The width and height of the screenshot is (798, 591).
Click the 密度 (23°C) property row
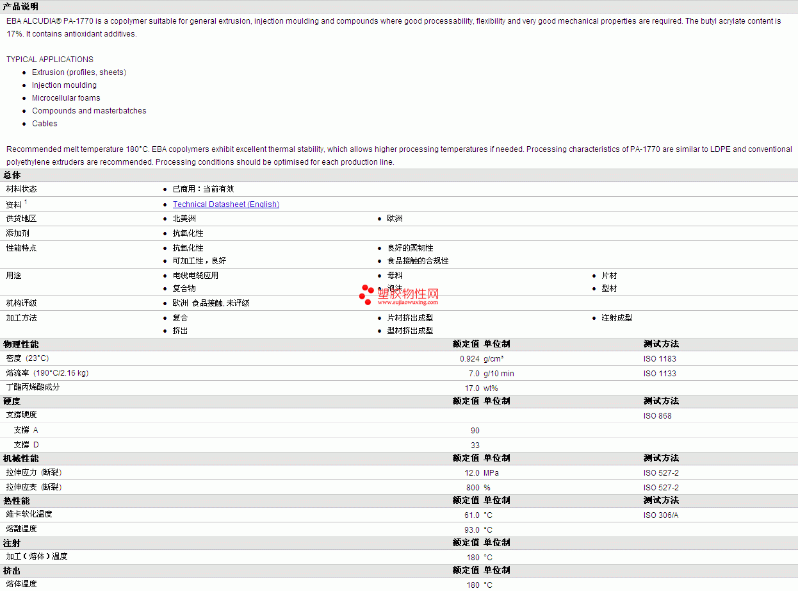pos(399,359)
